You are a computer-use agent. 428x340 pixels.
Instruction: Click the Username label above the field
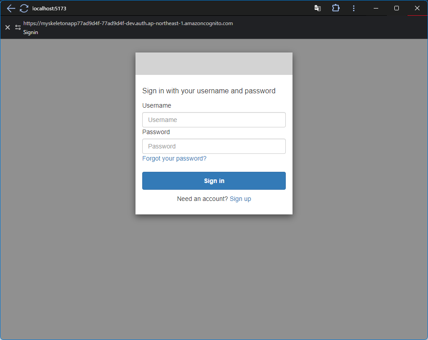point(157,105)
